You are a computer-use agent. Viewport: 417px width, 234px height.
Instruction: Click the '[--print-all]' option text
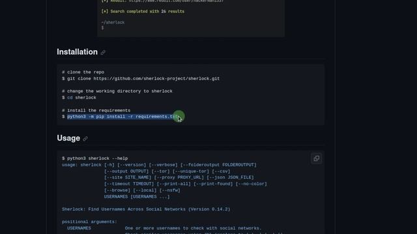click(174, 184)
